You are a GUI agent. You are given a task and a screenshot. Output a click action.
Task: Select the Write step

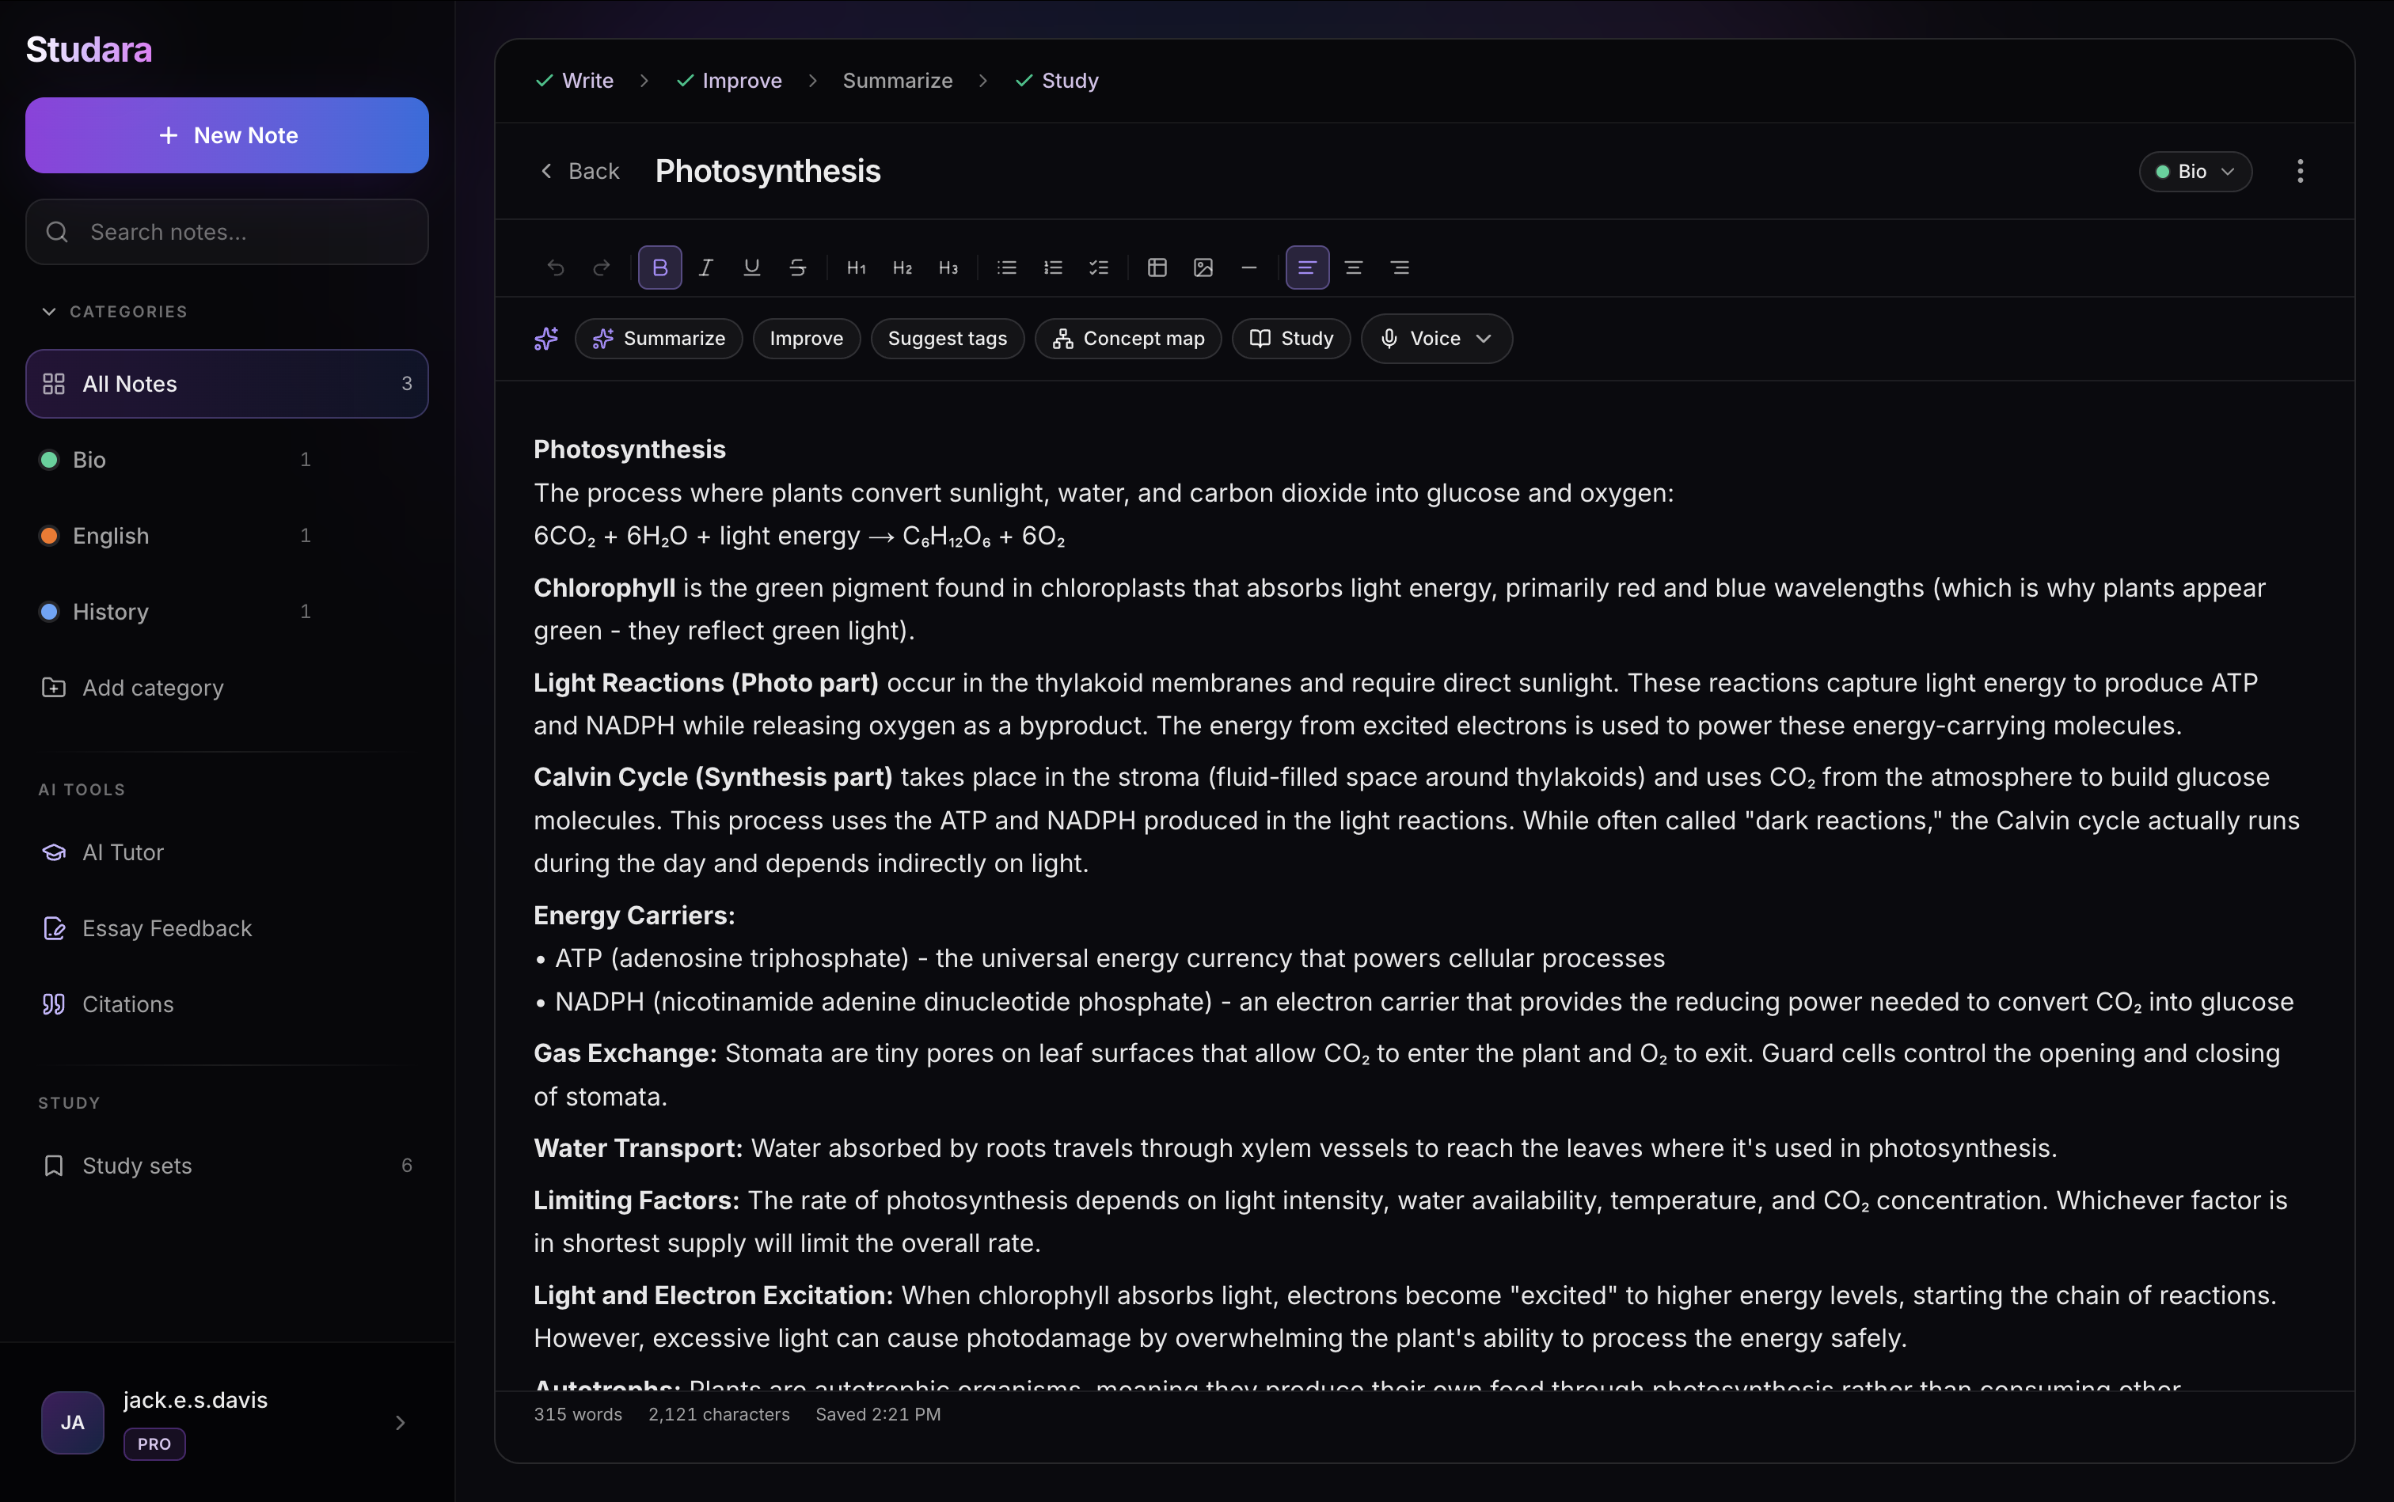pyautogui.click(x=575, y=81)
